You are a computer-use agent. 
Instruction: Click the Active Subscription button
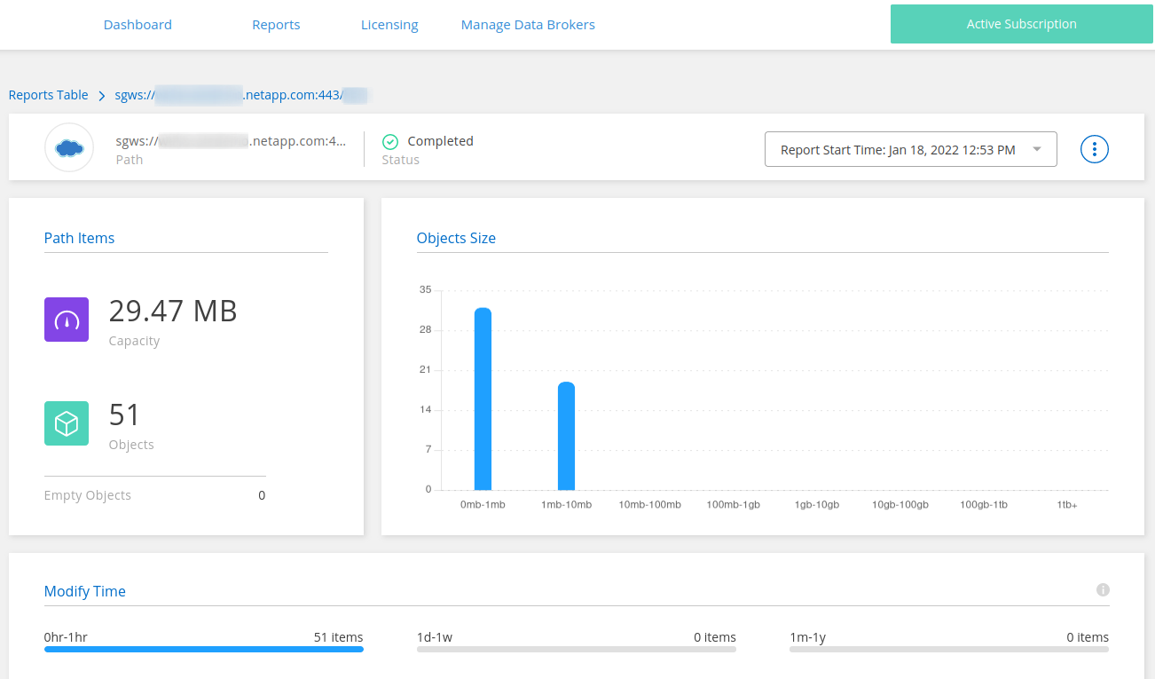pyautogui.click(x=1022, y=25)
